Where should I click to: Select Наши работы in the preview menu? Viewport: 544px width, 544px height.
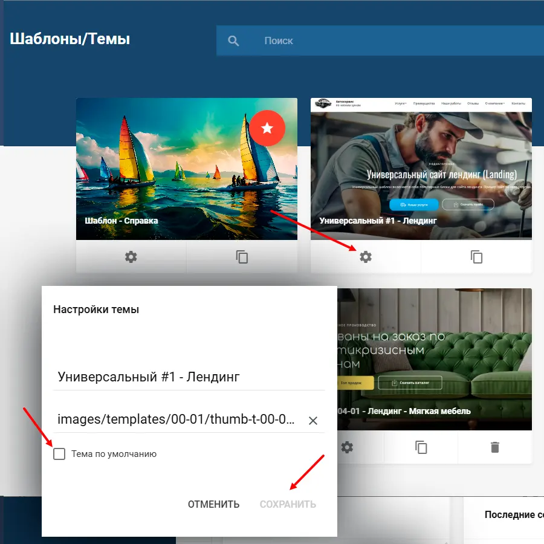click(450, 103)
